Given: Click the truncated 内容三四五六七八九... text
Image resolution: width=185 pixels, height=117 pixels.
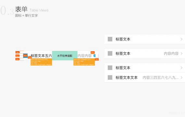Looking at the screenshot, I should point(160,78).
